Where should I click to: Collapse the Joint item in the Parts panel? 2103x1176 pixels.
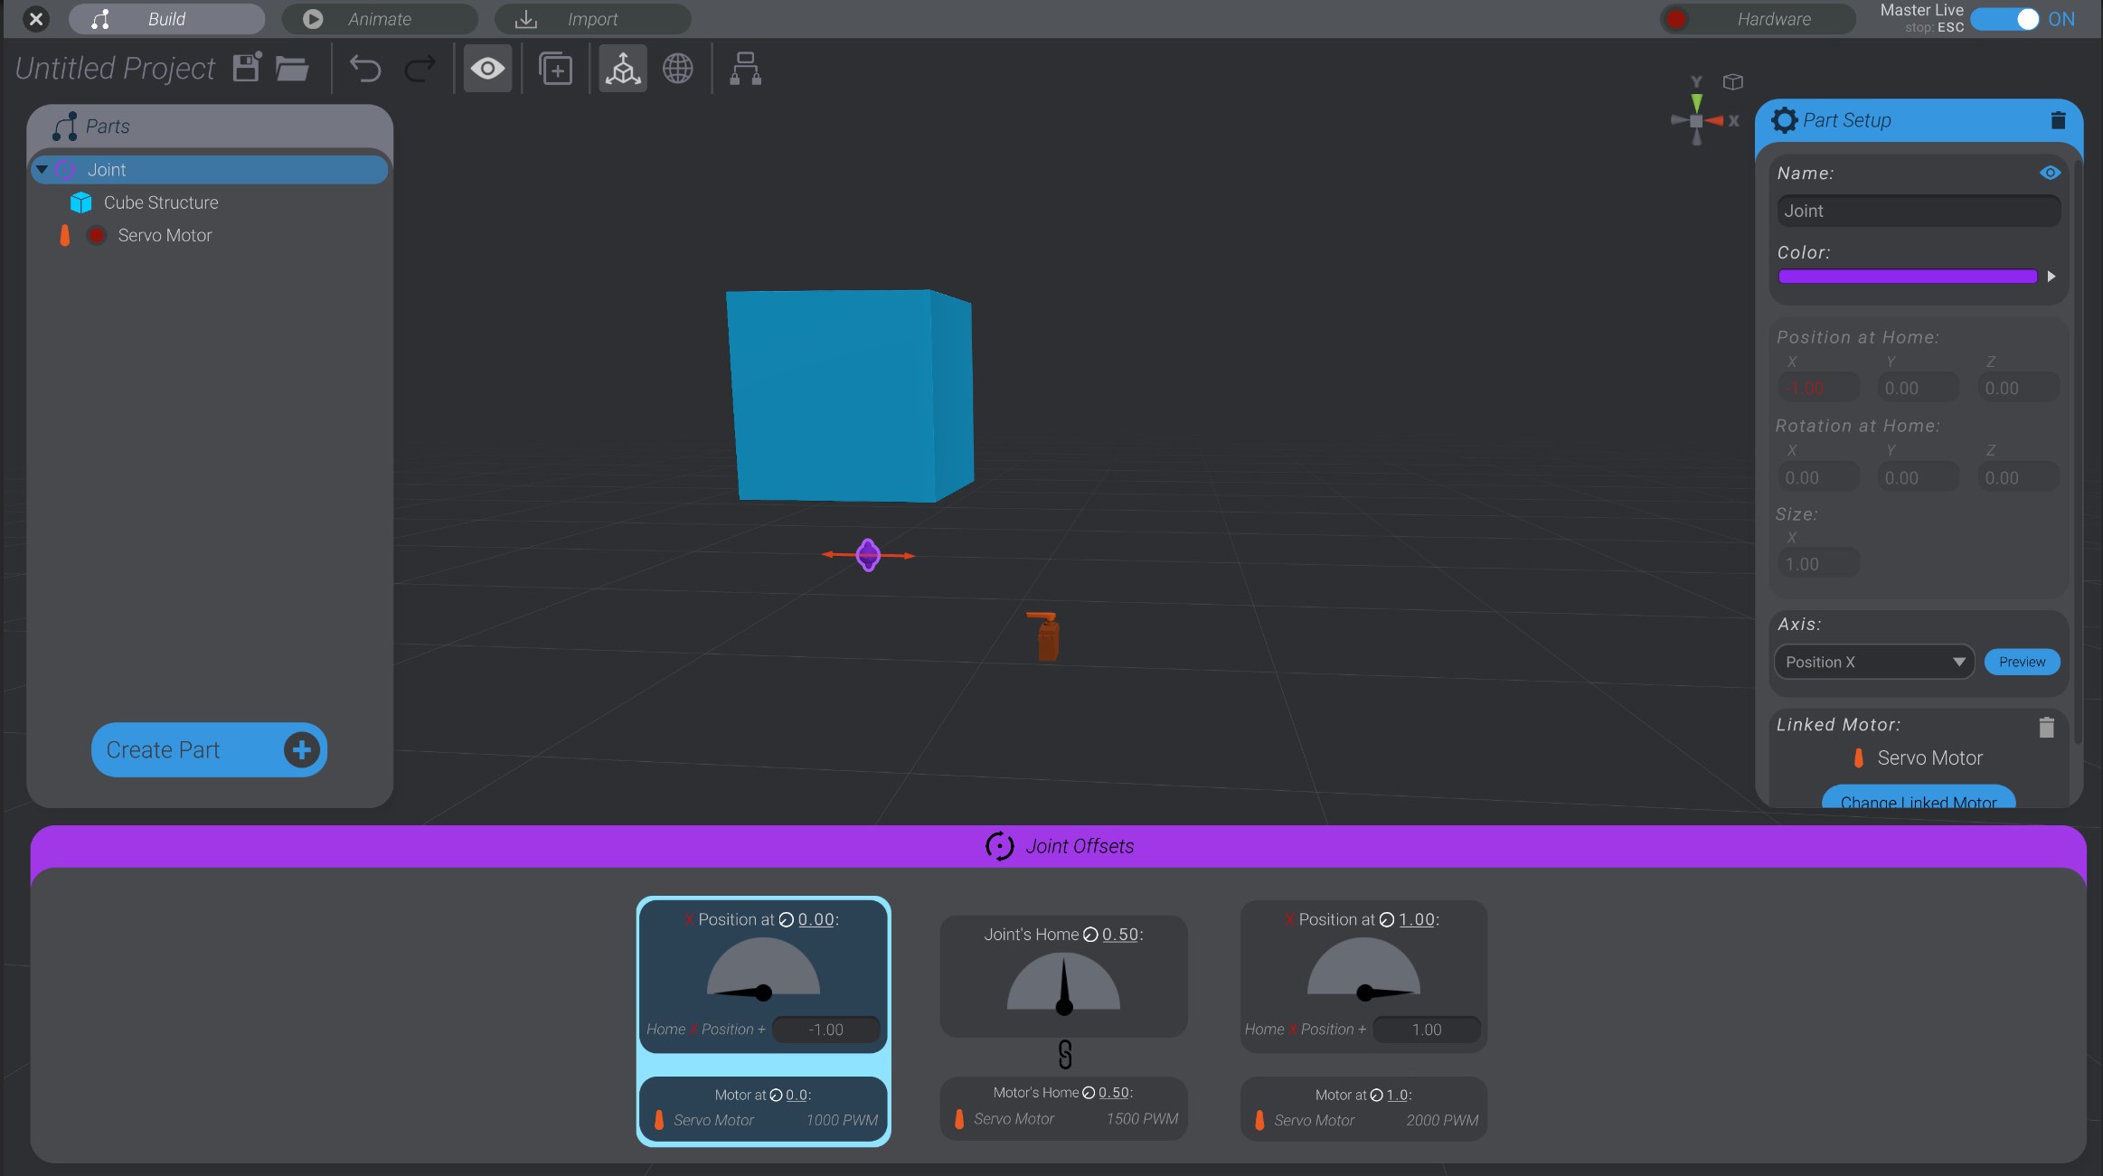click(x=41, y=169)
